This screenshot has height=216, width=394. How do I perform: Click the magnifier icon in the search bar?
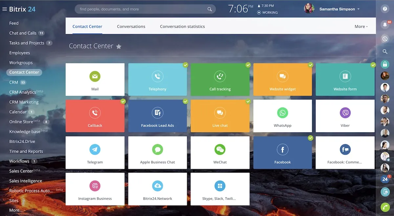click(209, 9)
